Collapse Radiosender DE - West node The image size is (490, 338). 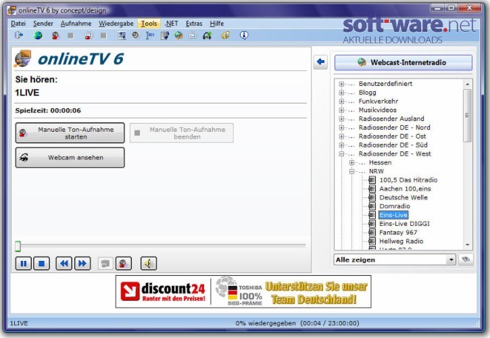(x=341, y=154)
